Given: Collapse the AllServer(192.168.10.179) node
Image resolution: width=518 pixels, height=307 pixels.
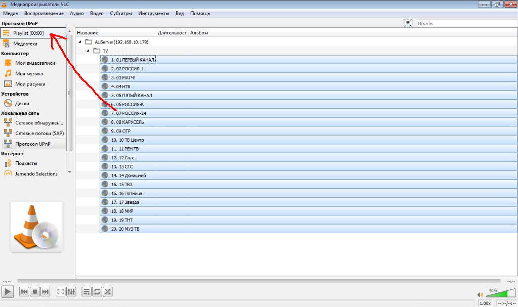Looking at the screenshot, I should tap(79, 42).
